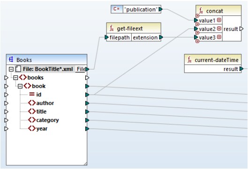Click the constant C= icon
The width and height of the screenshot is (248, 169).
[x=117, y=9]
